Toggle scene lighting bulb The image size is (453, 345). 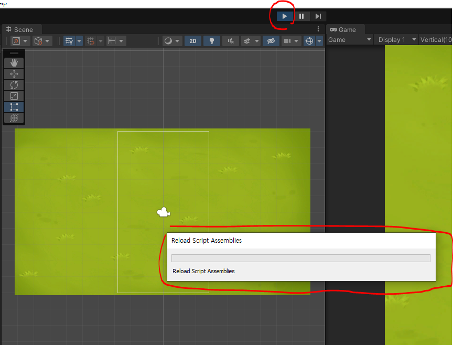212,41
